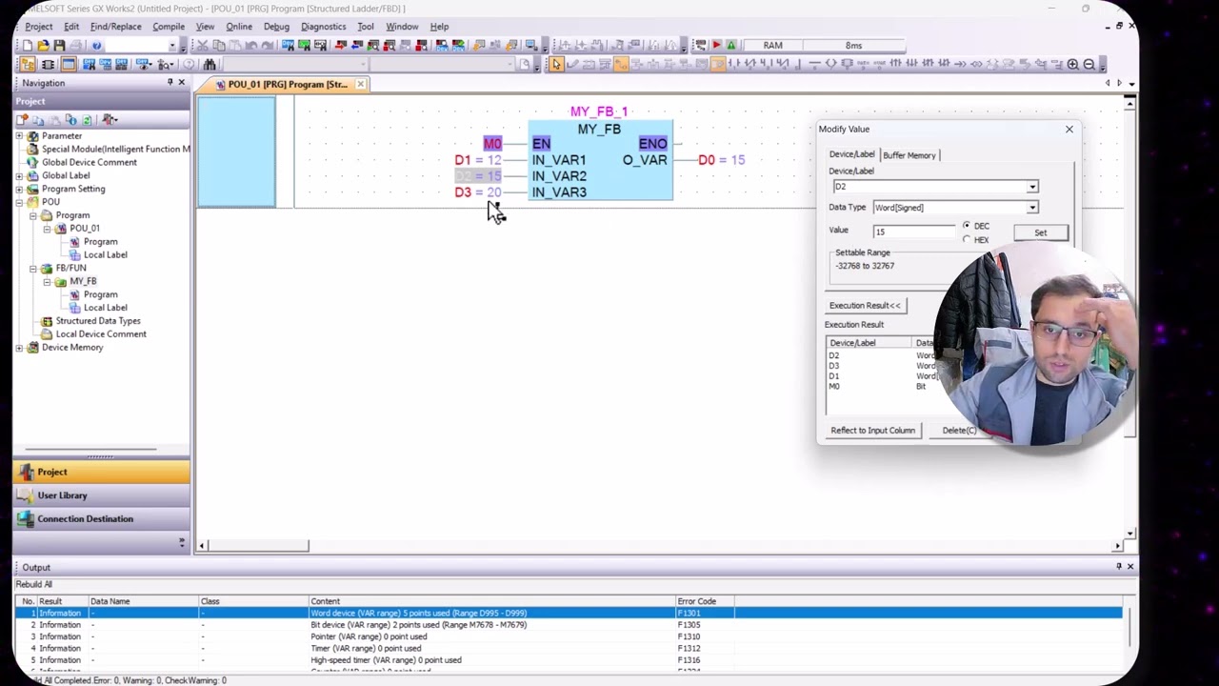This screenshot has width=1219, height=686.
Task: Open the Debug menu
Action: 276,27
